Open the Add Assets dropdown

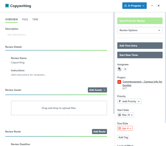coord(97,90)
